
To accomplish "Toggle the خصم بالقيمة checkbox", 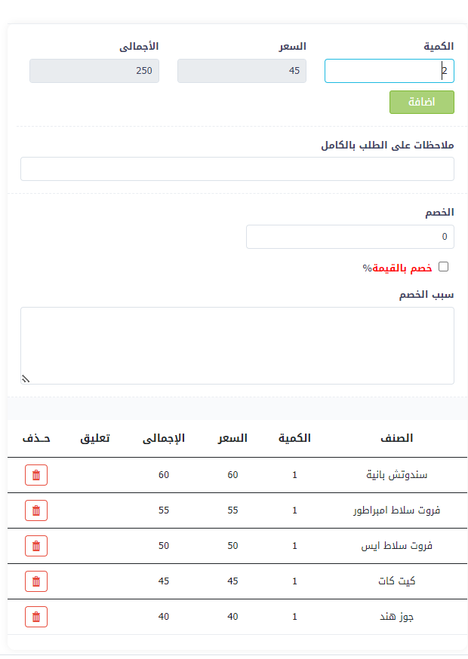I will [443, 266].
